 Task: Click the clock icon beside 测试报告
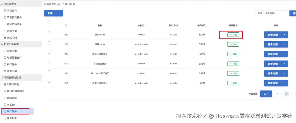coord(5,118)
